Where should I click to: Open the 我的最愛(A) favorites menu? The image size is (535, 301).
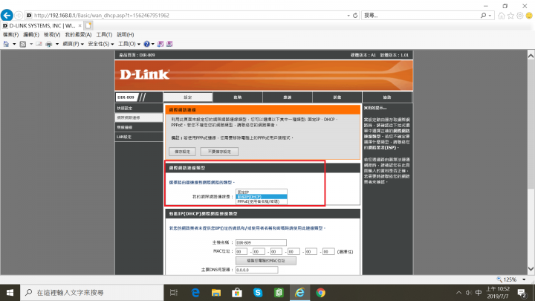coord(78,35)
